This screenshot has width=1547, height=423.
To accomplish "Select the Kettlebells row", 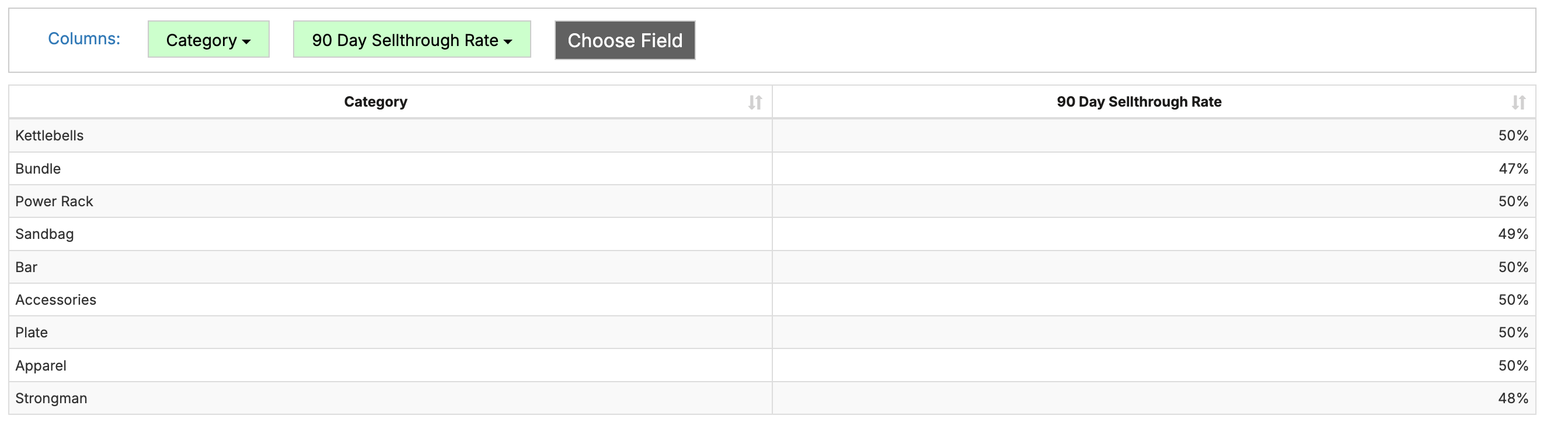I will (49, 135).
